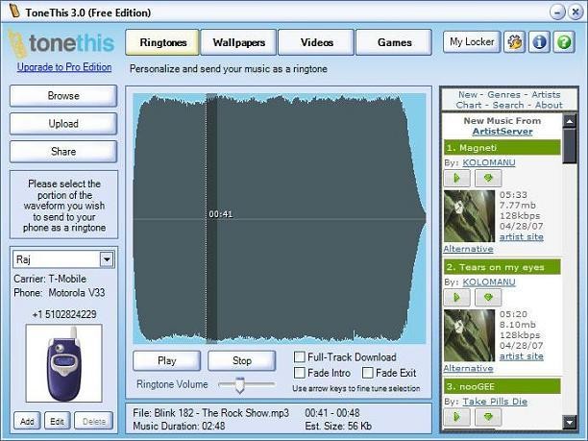Download Tears on my eyes track

pos(488,298)
